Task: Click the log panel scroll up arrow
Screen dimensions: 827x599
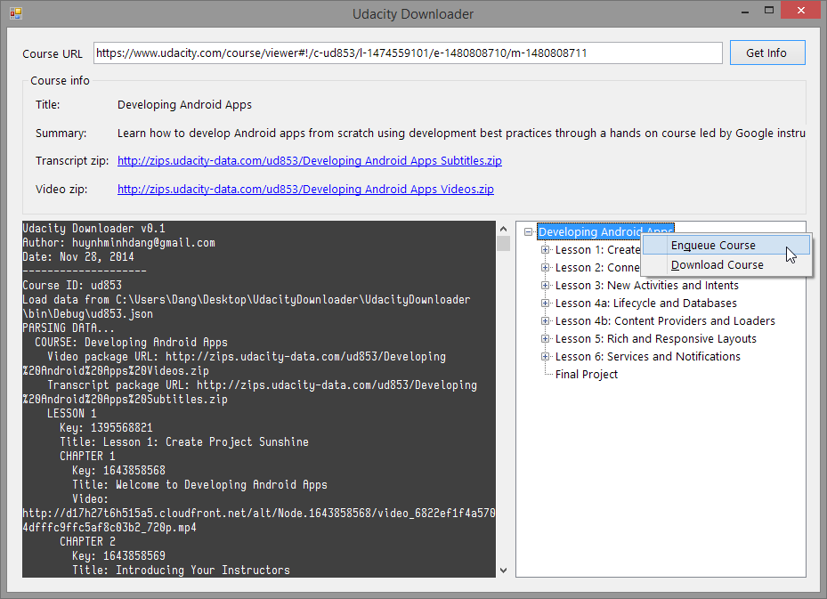Action: coord(503,229)
